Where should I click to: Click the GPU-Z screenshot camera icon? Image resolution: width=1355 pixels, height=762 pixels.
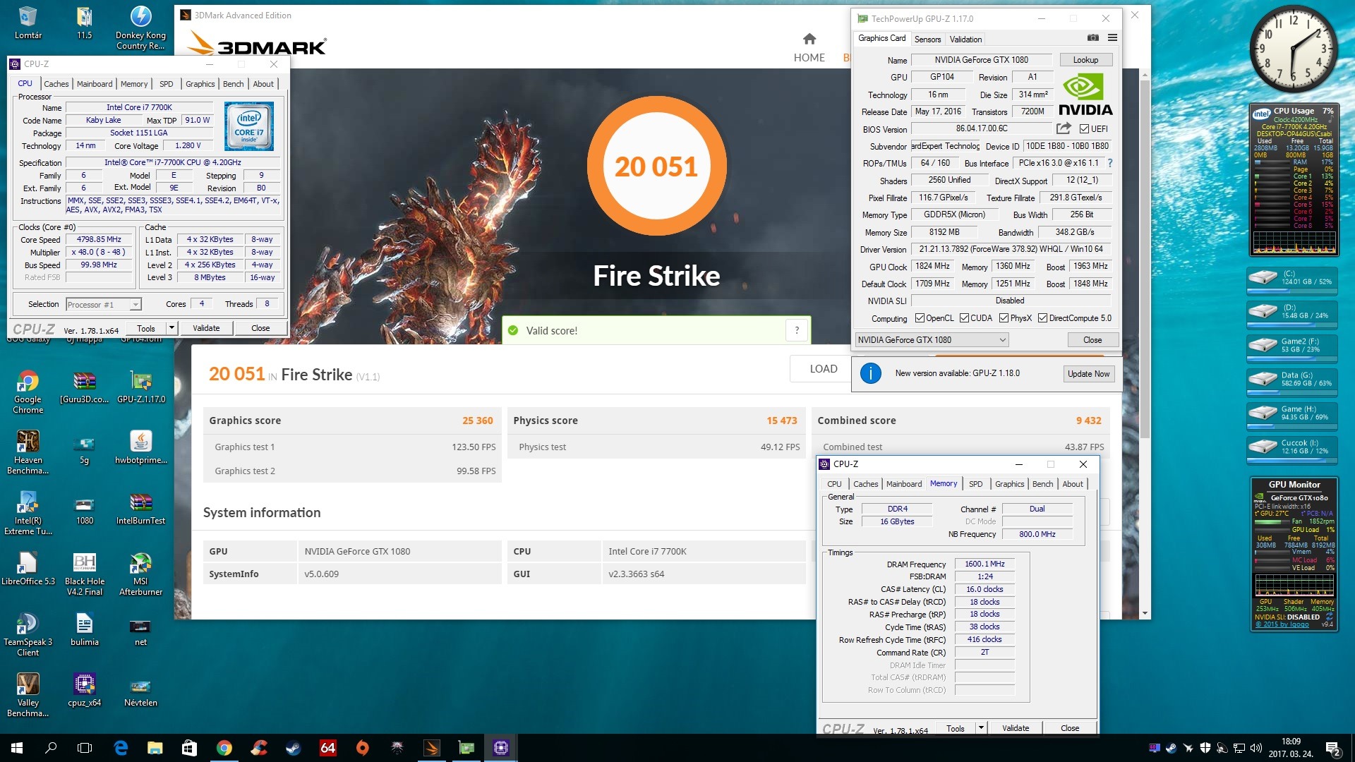[1092, 38]
